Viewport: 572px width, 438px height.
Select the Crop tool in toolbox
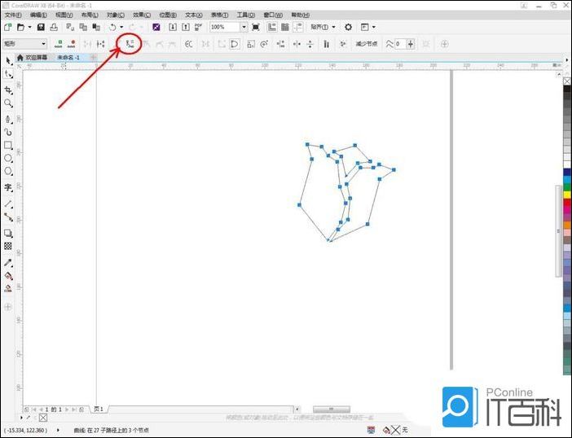coord(8,90)
